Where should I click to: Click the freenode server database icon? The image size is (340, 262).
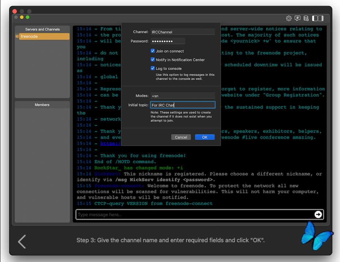click(x=17, y=37)
